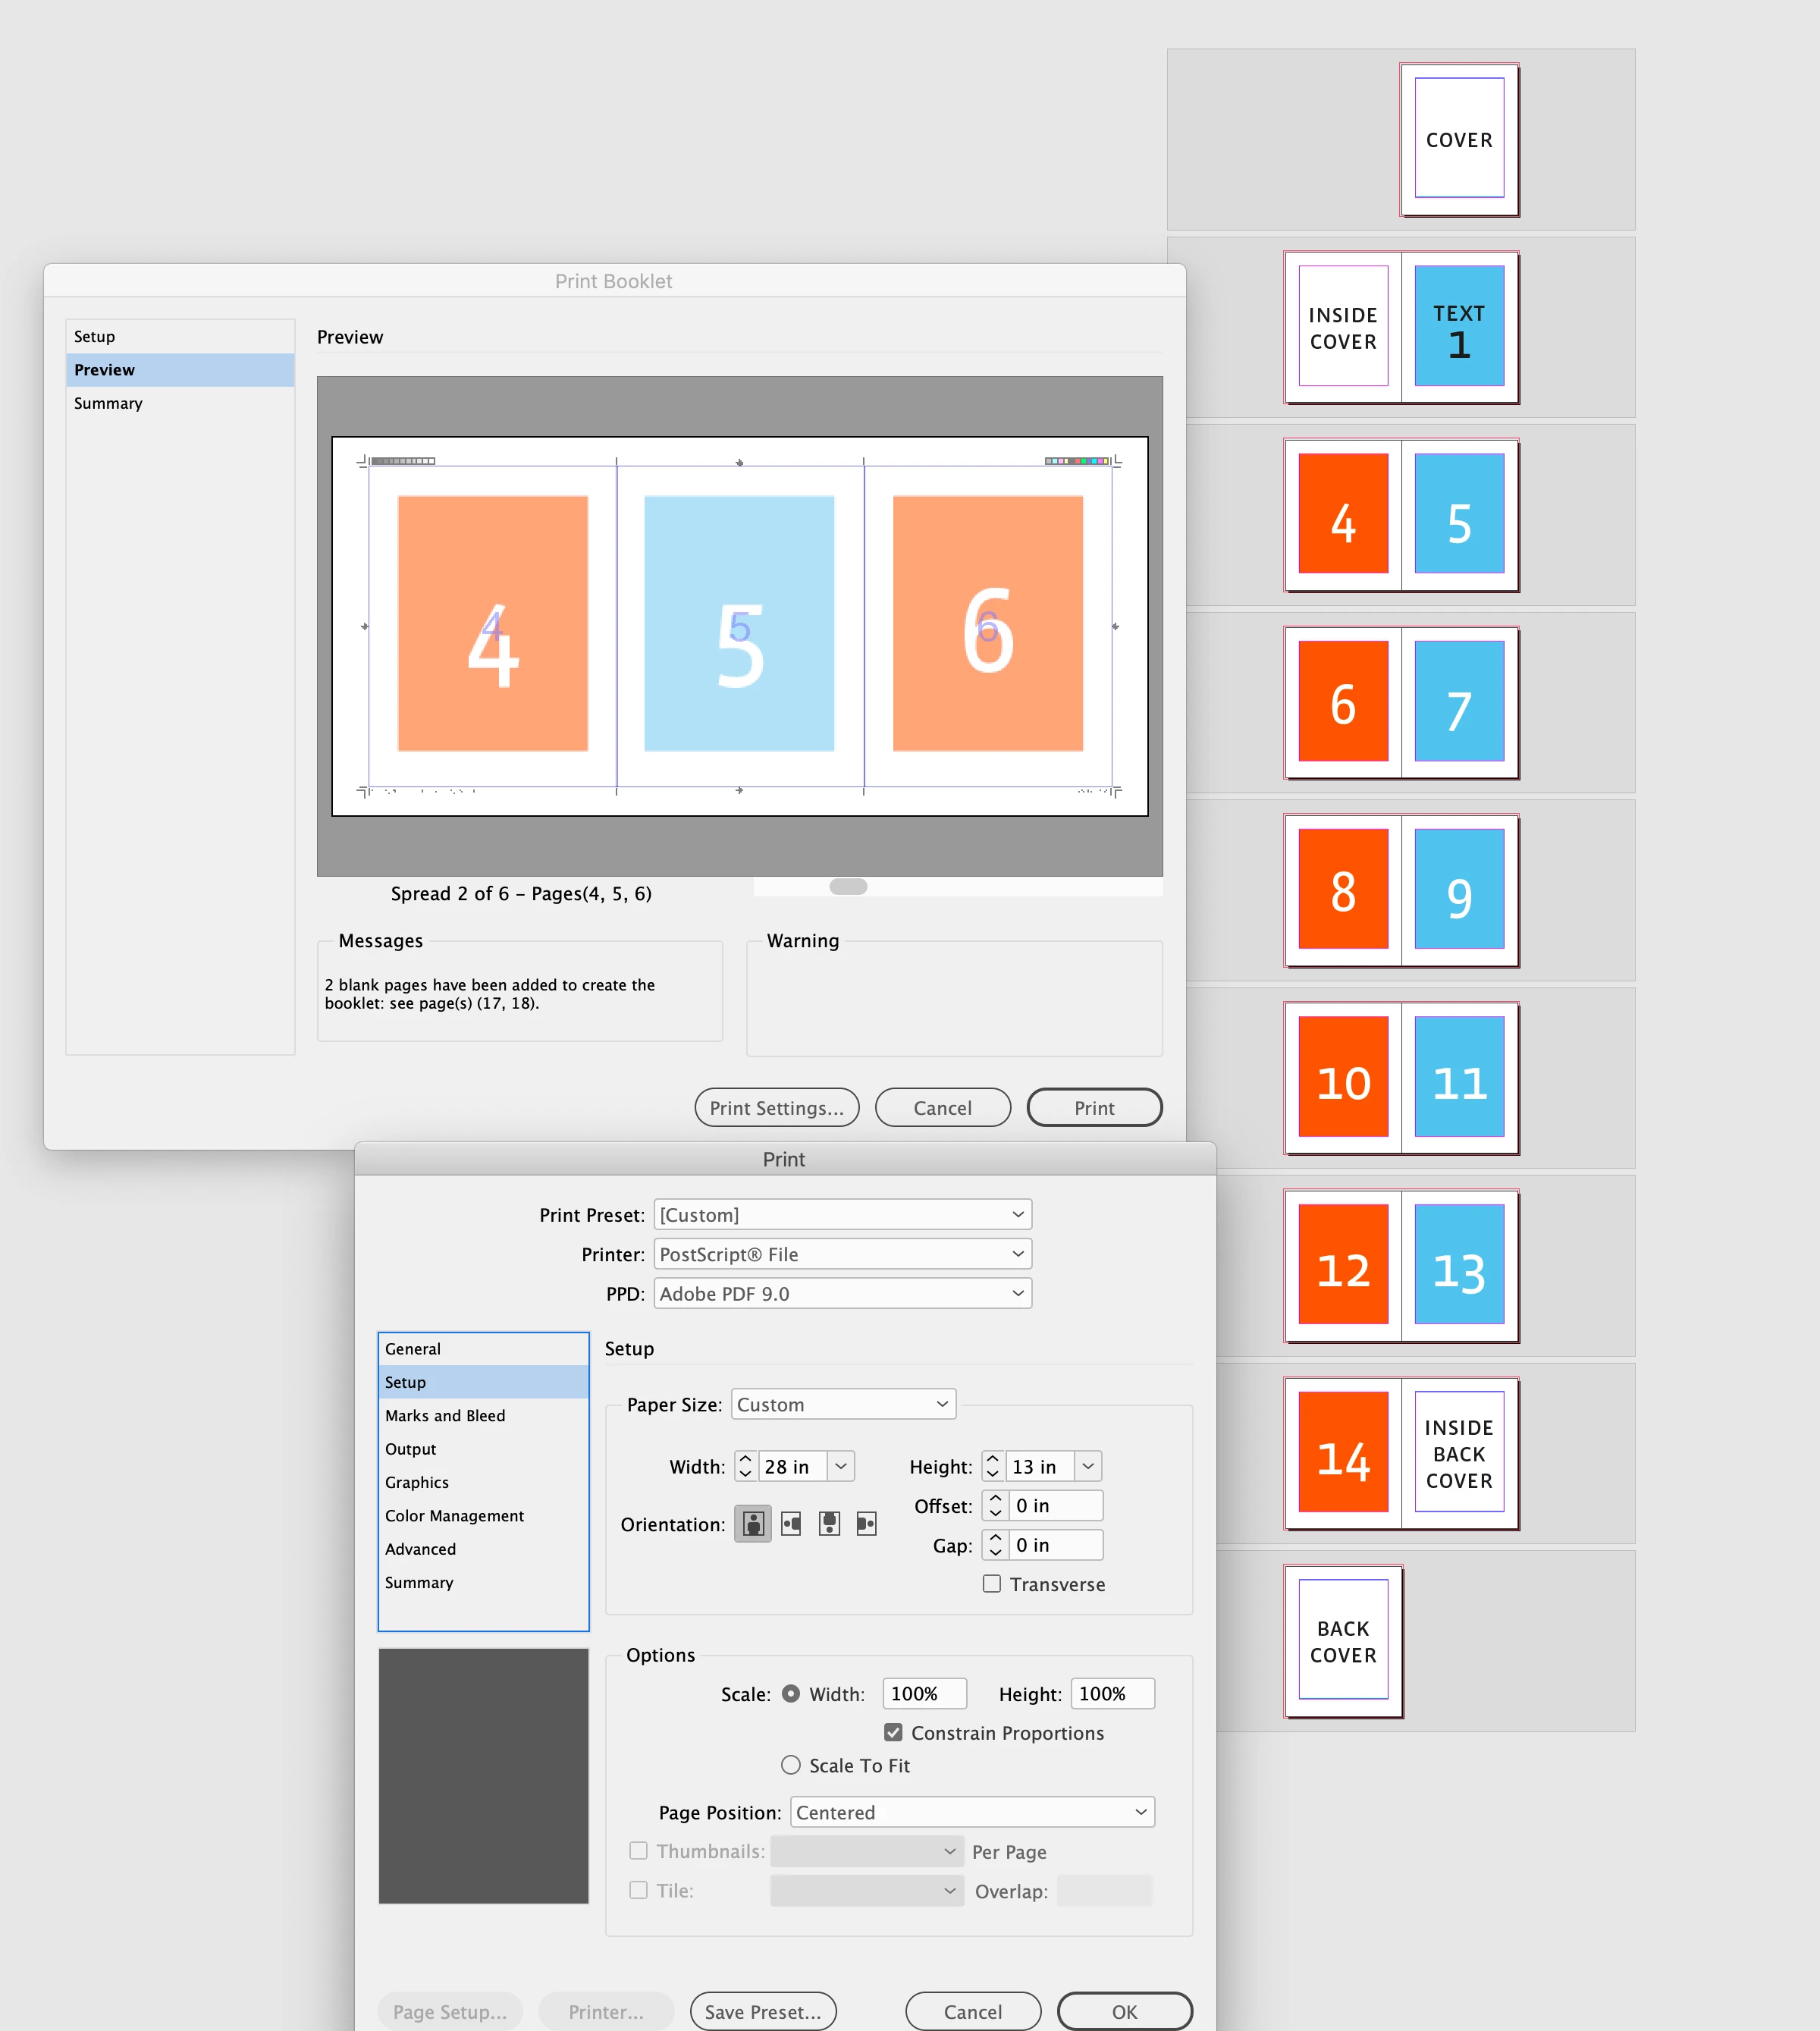The height and width of the screenshot is (2031, 1820).
Task: Choose the rotated 180 portrait orientation
Action: (829, 1524)
